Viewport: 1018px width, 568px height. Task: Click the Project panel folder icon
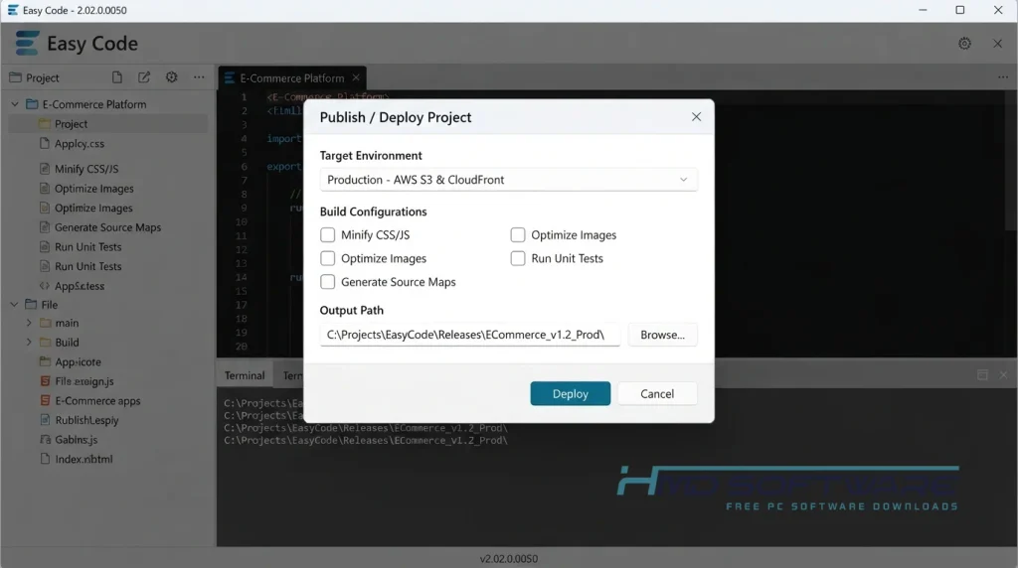pyautogui.click(x=15, y=77)
